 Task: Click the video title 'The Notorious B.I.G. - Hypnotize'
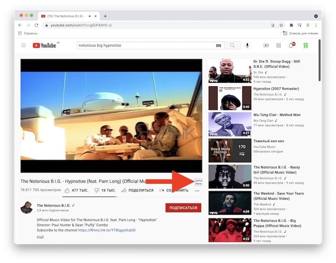pos(83,181)
